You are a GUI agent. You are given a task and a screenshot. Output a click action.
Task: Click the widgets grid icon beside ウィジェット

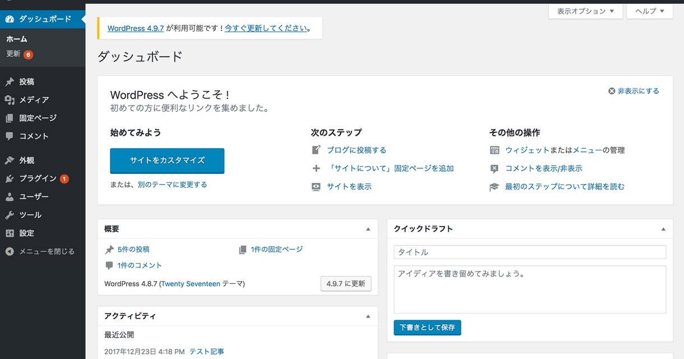point(494,150)
